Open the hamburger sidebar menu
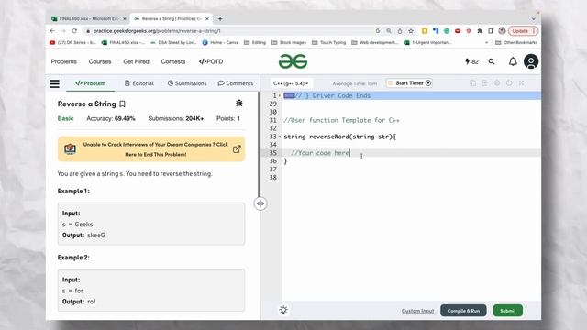 [x=55, y=83]
